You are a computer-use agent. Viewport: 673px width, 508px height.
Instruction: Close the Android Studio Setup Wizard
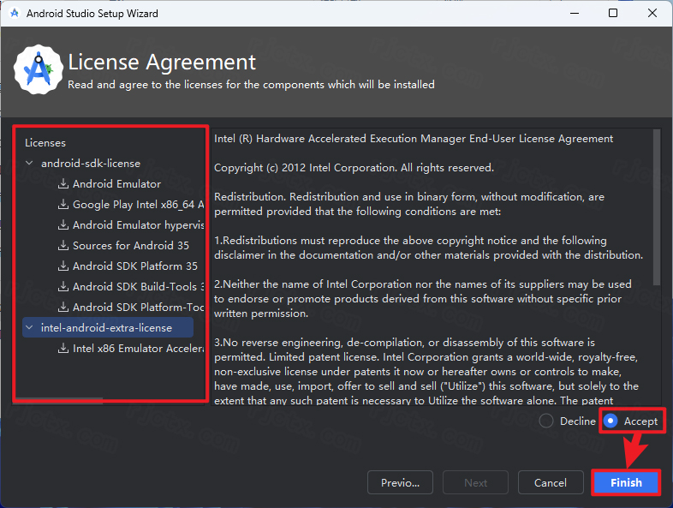click(652, 14)
